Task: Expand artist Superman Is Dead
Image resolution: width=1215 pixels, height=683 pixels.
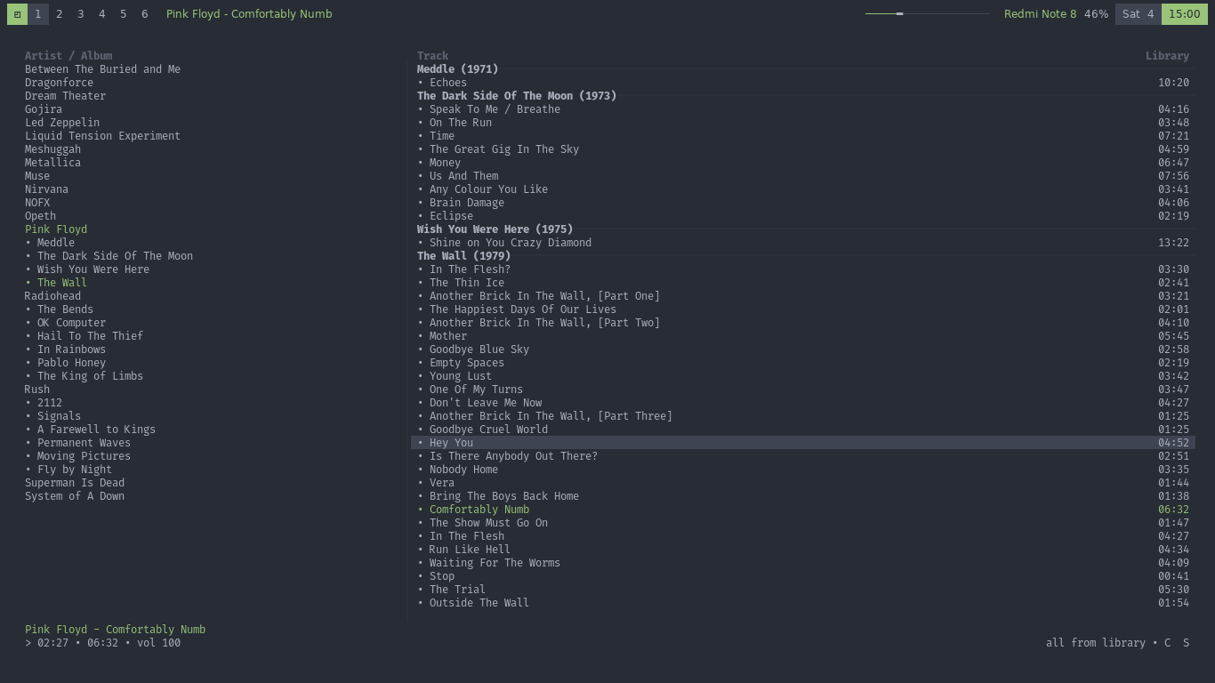Action: [75, 482]
